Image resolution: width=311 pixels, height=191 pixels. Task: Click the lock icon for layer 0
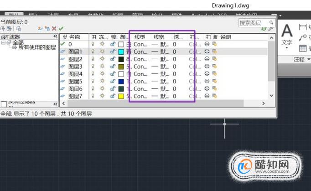click(x=113, y=44)
